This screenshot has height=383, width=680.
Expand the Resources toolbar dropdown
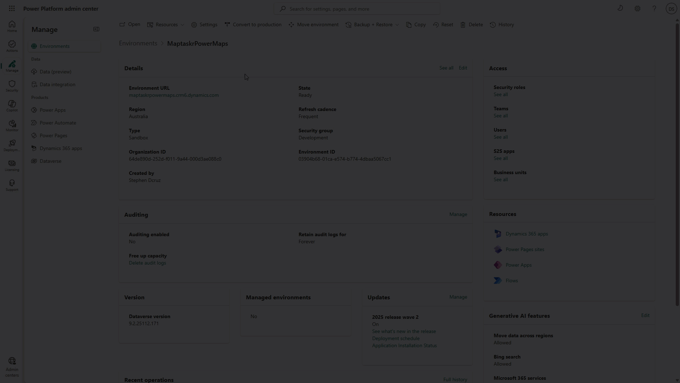tap(165, 24)
